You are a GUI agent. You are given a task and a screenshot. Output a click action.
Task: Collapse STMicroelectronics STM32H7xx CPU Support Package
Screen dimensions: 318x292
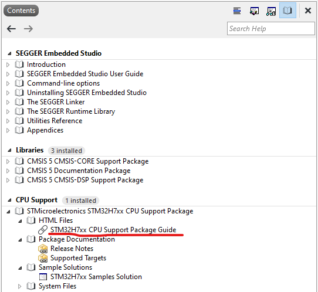pos(8,212)
